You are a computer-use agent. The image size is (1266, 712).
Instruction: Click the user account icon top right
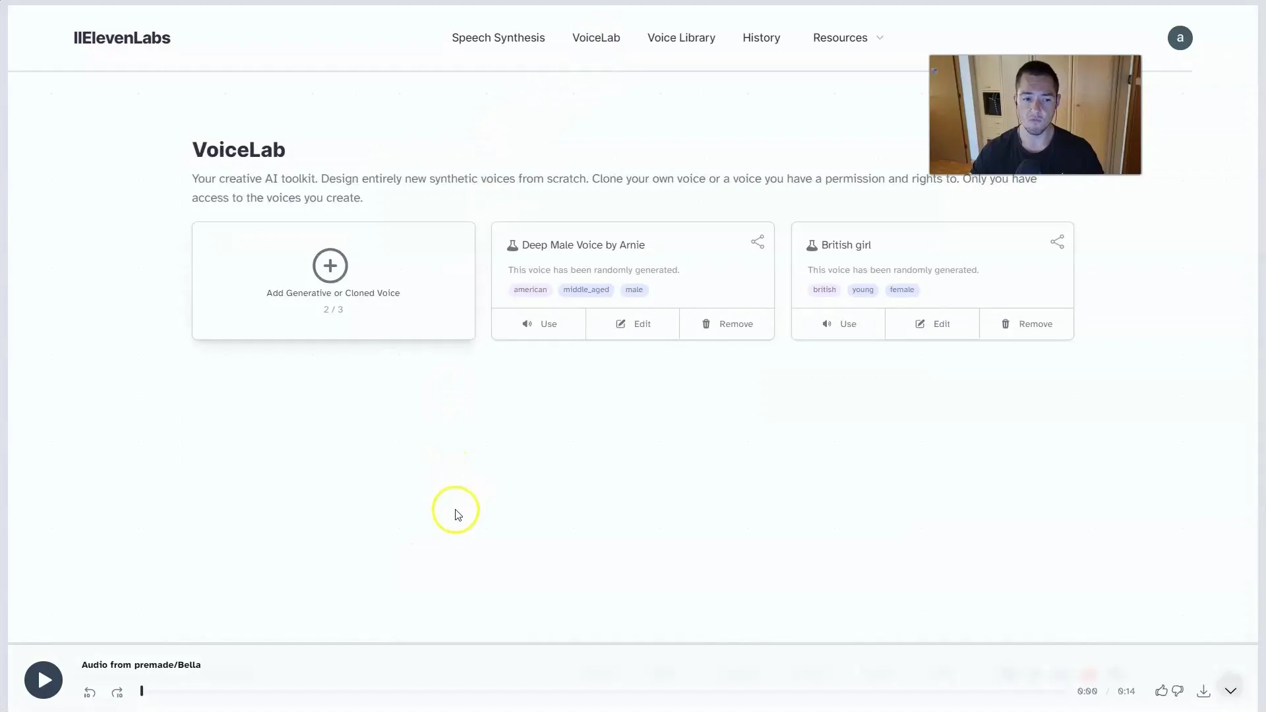1180,38
